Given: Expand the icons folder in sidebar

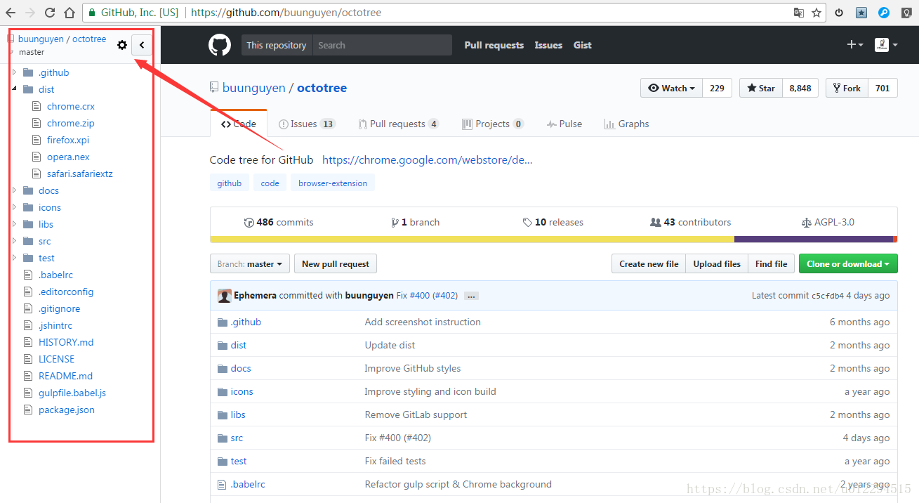Looking at the screenshot, I should [14, 207].
